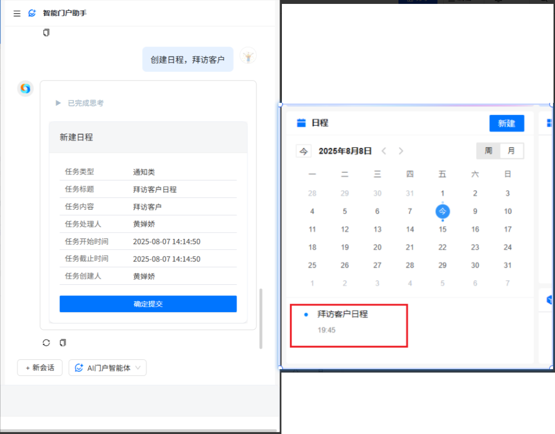Click the blue calendar icon beside 日程
The width and height of the screenshot is (555, 434).
coord(301,123)
